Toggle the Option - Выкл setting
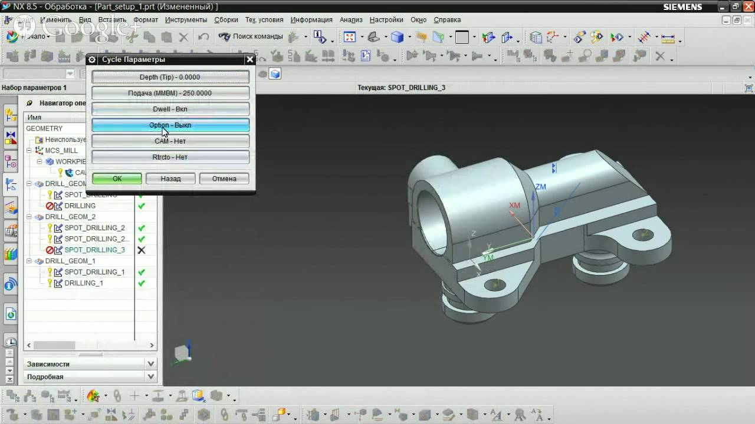Image resolution: width=755 pixels, height=424 pixels. pos(170,125)
